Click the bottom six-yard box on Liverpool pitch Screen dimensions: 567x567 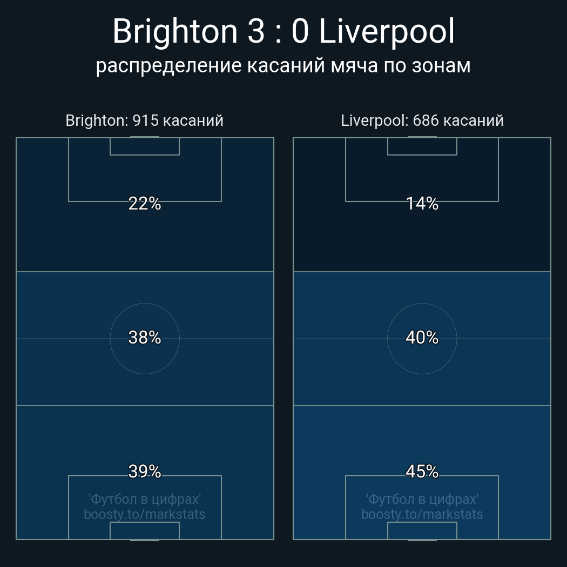click(x=422, y=531)
